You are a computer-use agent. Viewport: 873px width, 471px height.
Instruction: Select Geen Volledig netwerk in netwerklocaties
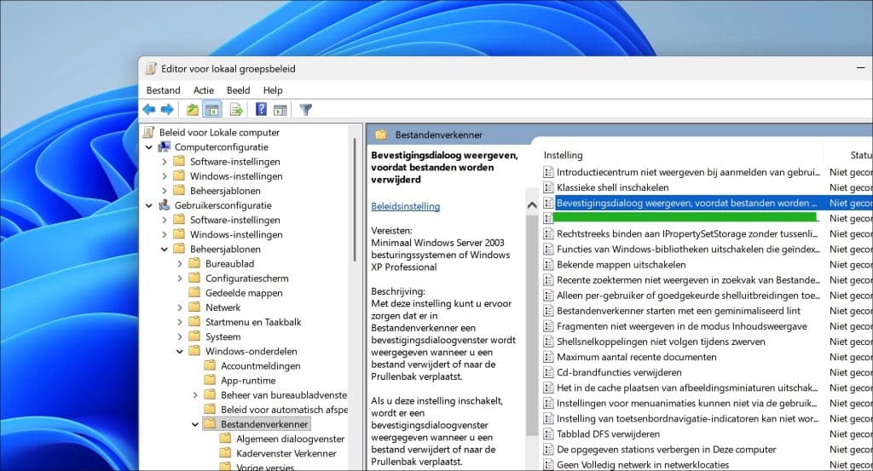pyautogui.click(x=643, y=465)
